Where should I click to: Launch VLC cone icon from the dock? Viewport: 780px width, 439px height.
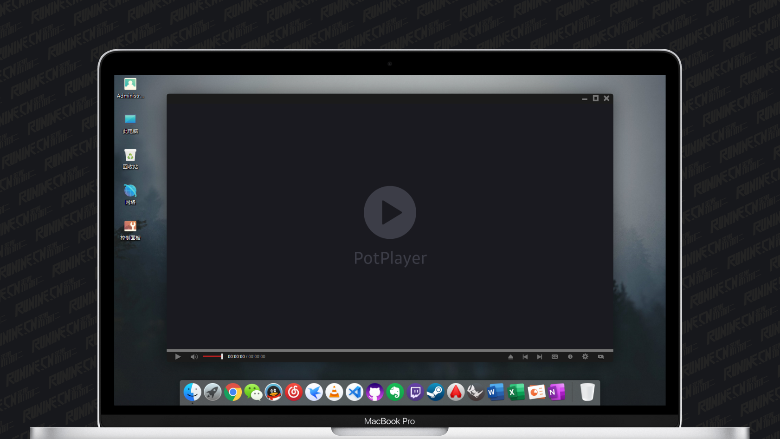[334, 392]
